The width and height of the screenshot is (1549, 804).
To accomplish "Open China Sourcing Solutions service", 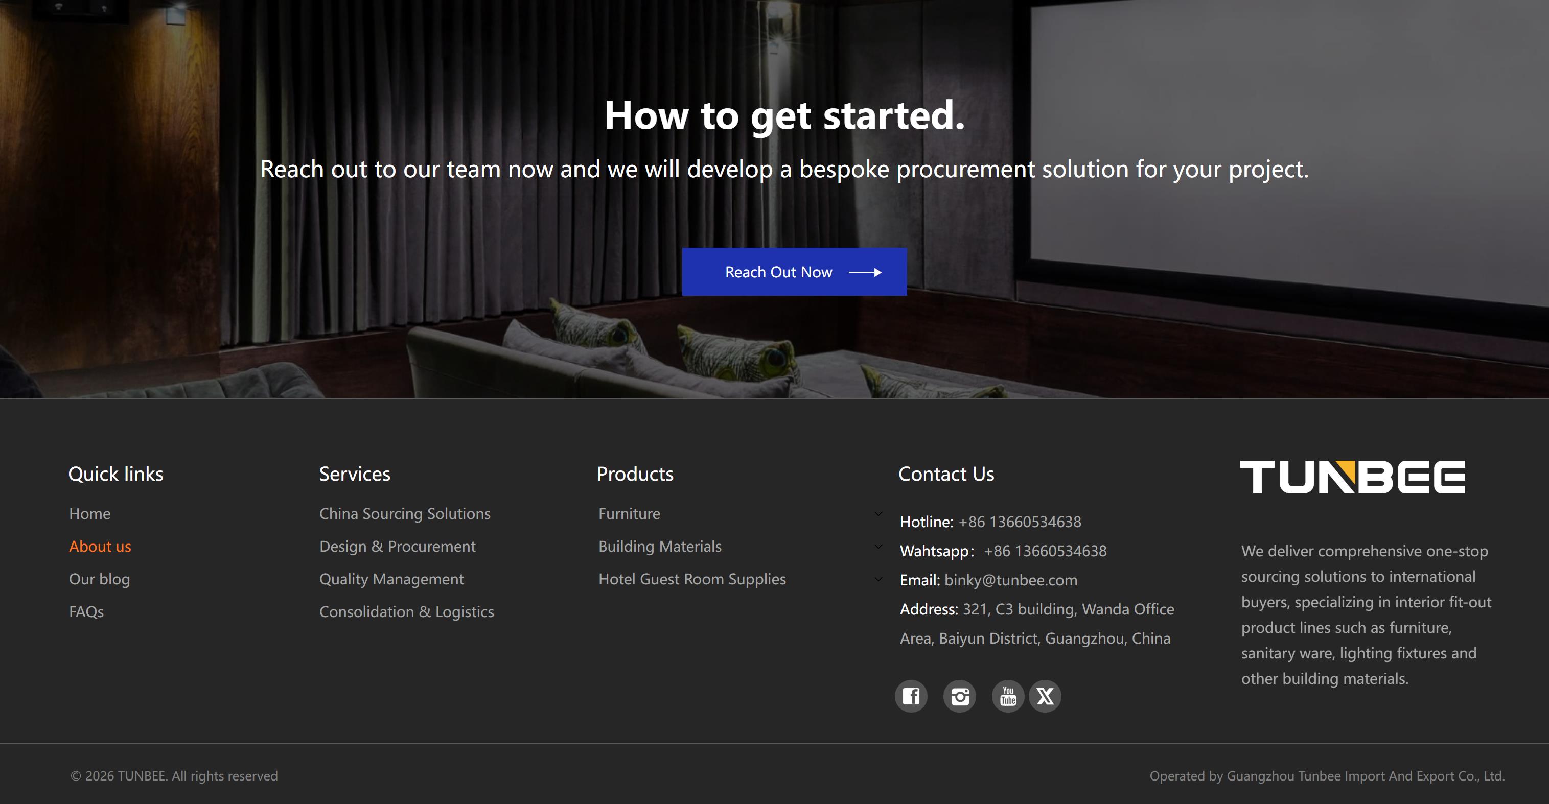I will coord(405,514).
